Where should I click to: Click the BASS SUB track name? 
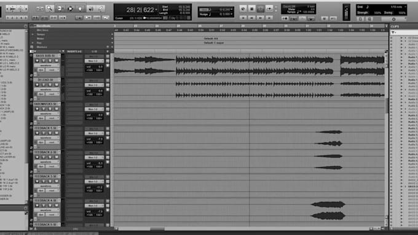tap(45, 56)
